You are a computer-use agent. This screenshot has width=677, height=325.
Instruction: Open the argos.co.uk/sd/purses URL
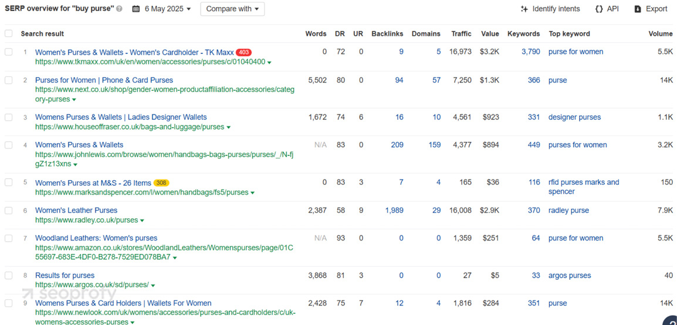pos(92,285)
